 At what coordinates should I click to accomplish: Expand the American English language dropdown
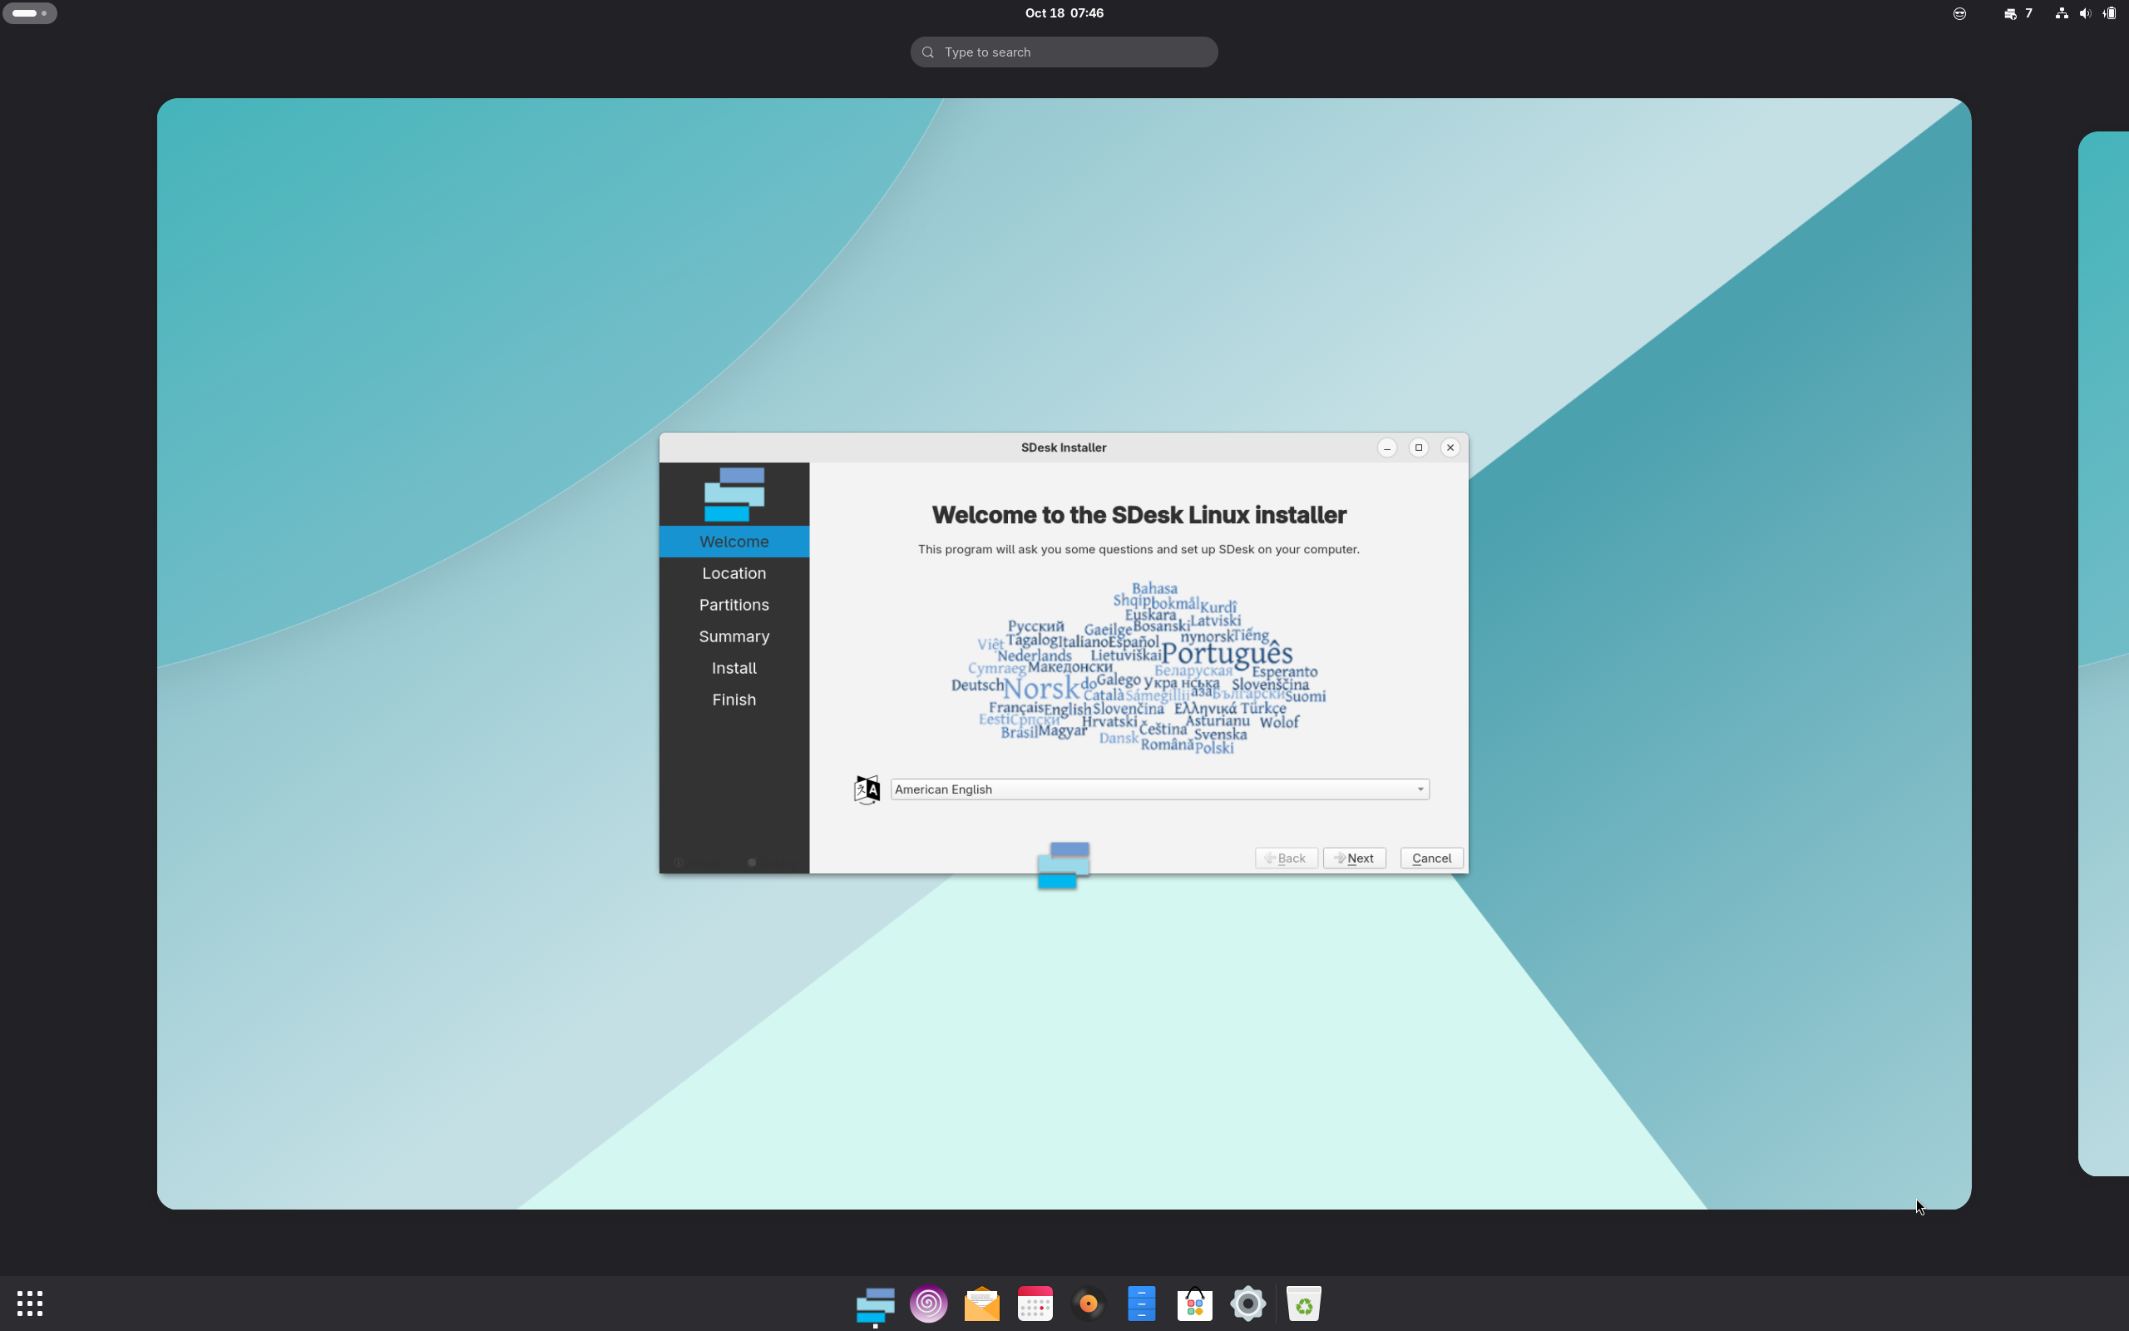pos(1159,789)
